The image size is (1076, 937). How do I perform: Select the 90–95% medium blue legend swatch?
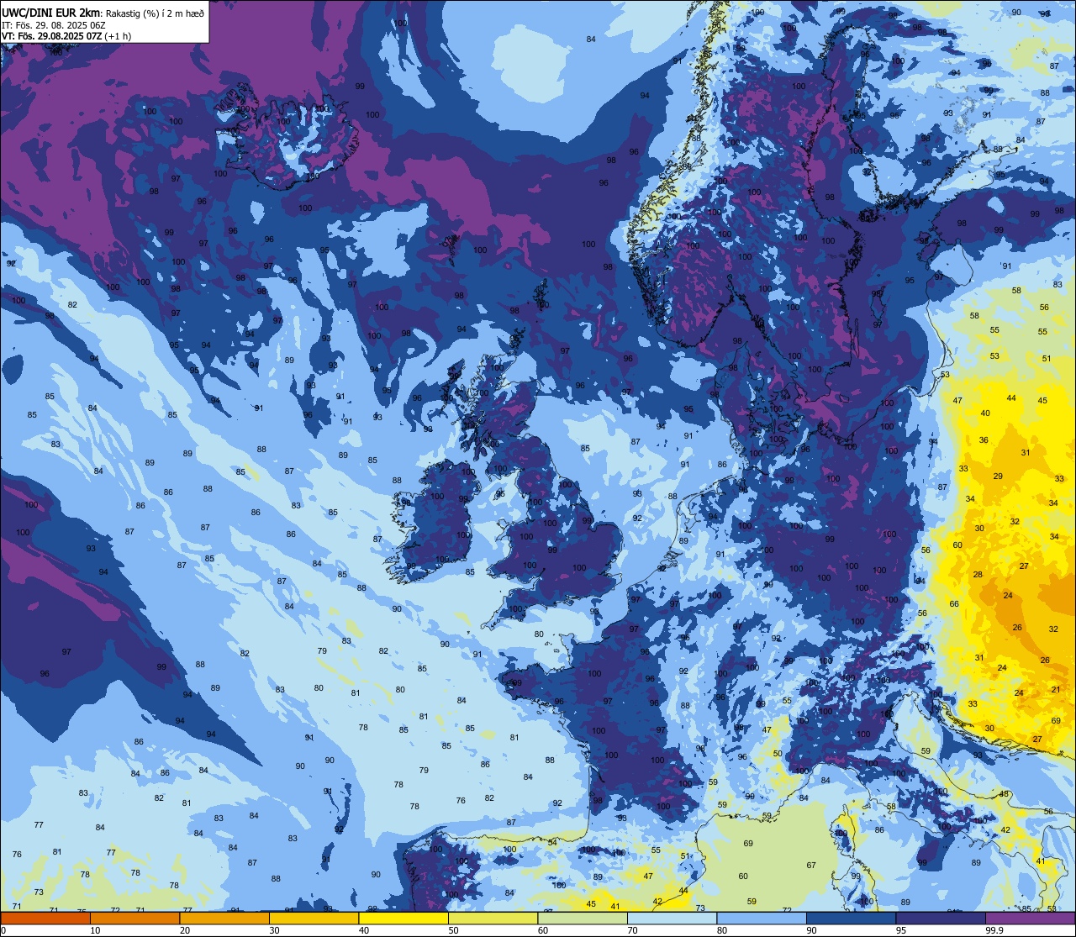[851, 918]
